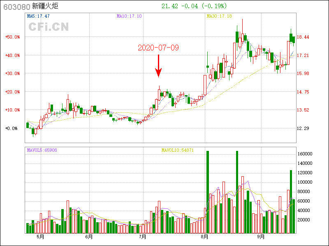Click the 2020-07-09 date annotation
The width and height of the screenshot is (329, 246).
click(158, 48)
